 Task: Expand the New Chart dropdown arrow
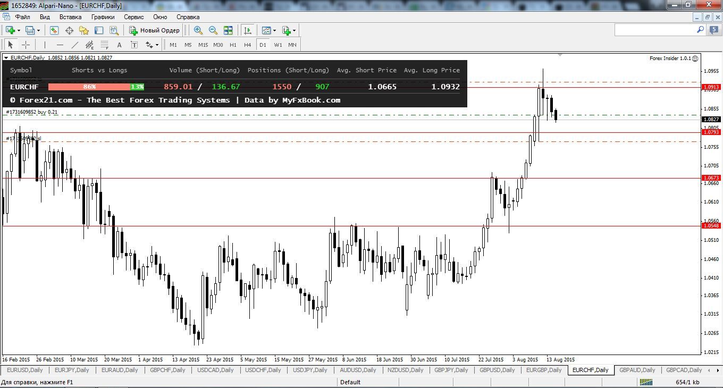19,30
